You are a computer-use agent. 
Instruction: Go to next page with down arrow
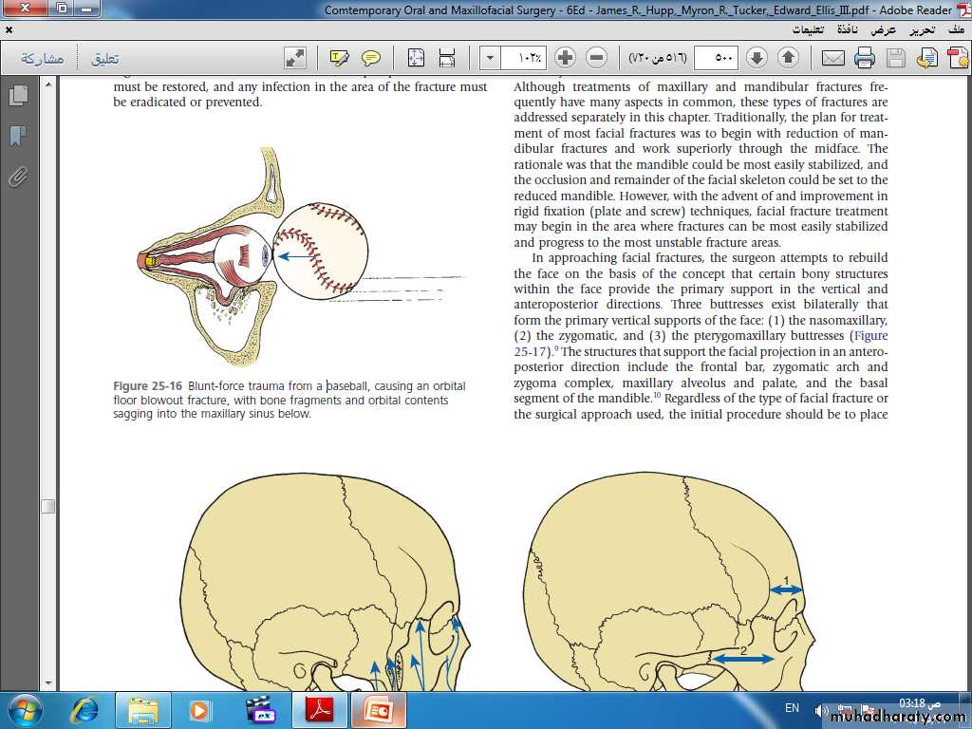pyautogui.click(x=757, y=58)
